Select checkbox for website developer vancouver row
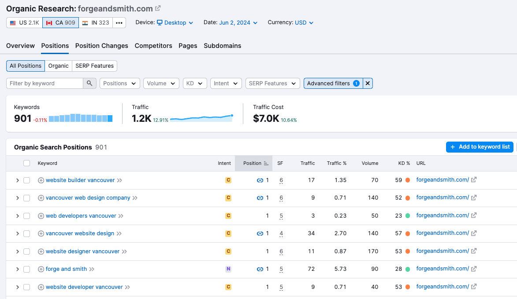517x299 pixels. pos(26,287)
